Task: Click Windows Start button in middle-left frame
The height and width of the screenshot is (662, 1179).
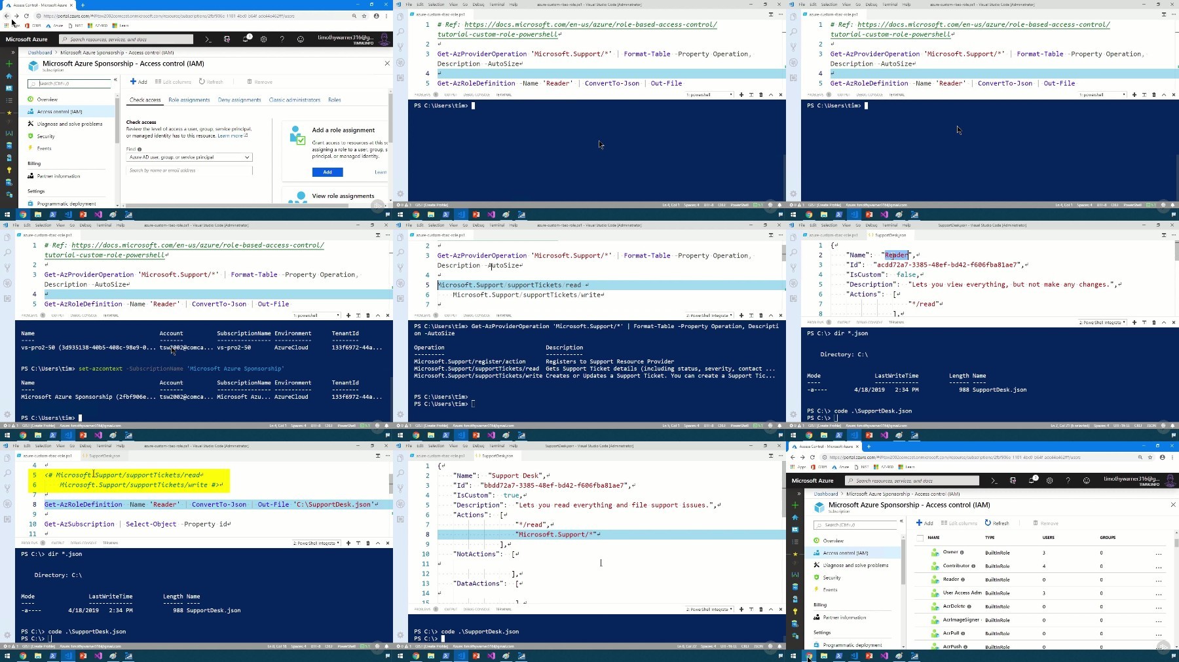Action: tap(7, 435)
